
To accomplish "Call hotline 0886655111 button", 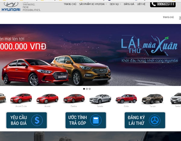I will [163, 5].
